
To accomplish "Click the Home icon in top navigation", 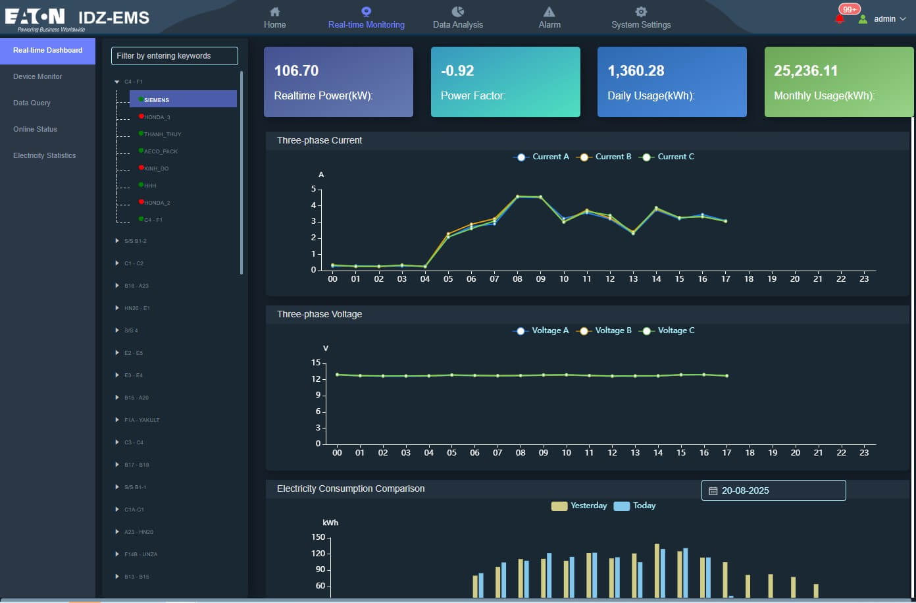I will pyautogui.click(x=275, y=12).
